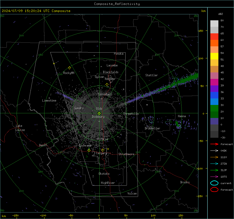Select the orange 111V arrow legend icon

pos(214,157)
